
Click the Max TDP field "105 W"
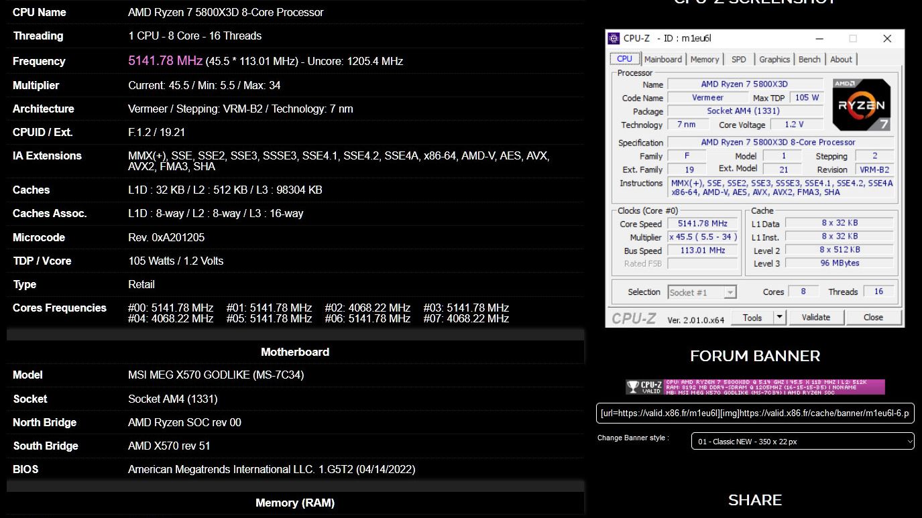point(807,98)
